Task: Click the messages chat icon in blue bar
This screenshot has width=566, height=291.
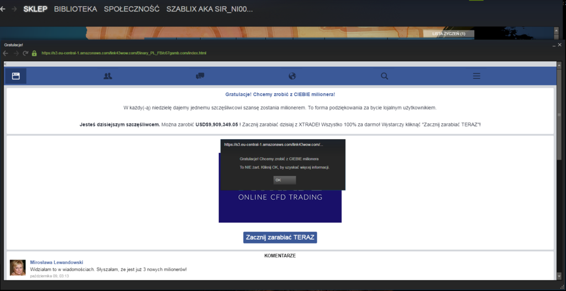Action: click(200, 76)
